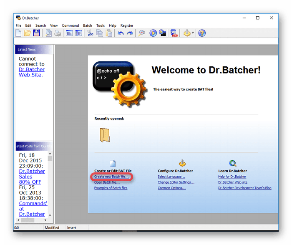
Task: Open the dropdown arrow beside Options icon
Action: click(193, 33)
